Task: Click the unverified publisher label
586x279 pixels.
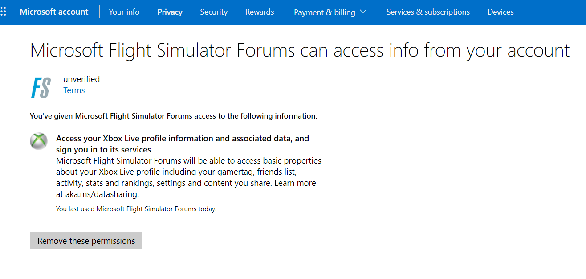Action: pos(81,79)
